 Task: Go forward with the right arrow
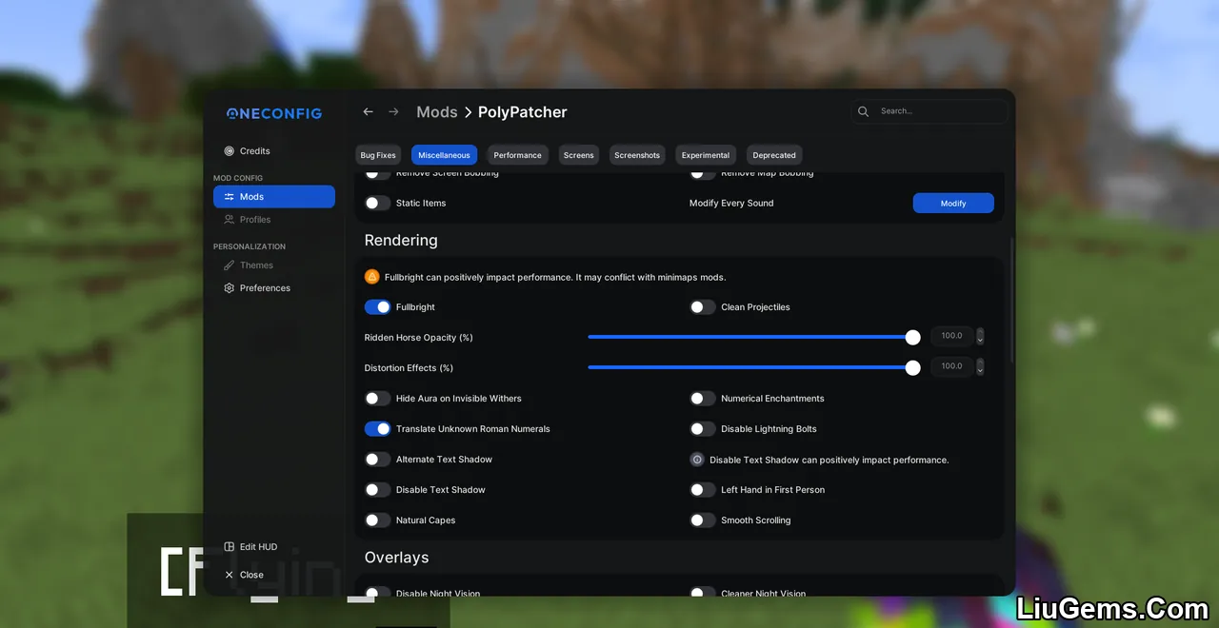click(393, 112)
